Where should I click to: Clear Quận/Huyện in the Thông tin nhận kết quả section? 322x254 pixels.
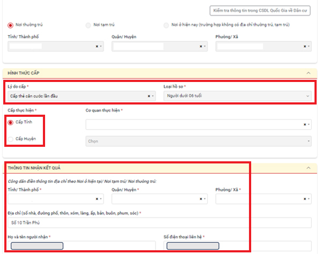(201, 199)
